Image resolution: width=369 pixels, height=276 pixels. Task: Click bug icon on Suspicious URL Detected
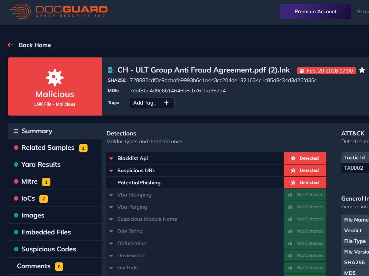(x=293, y=170)
